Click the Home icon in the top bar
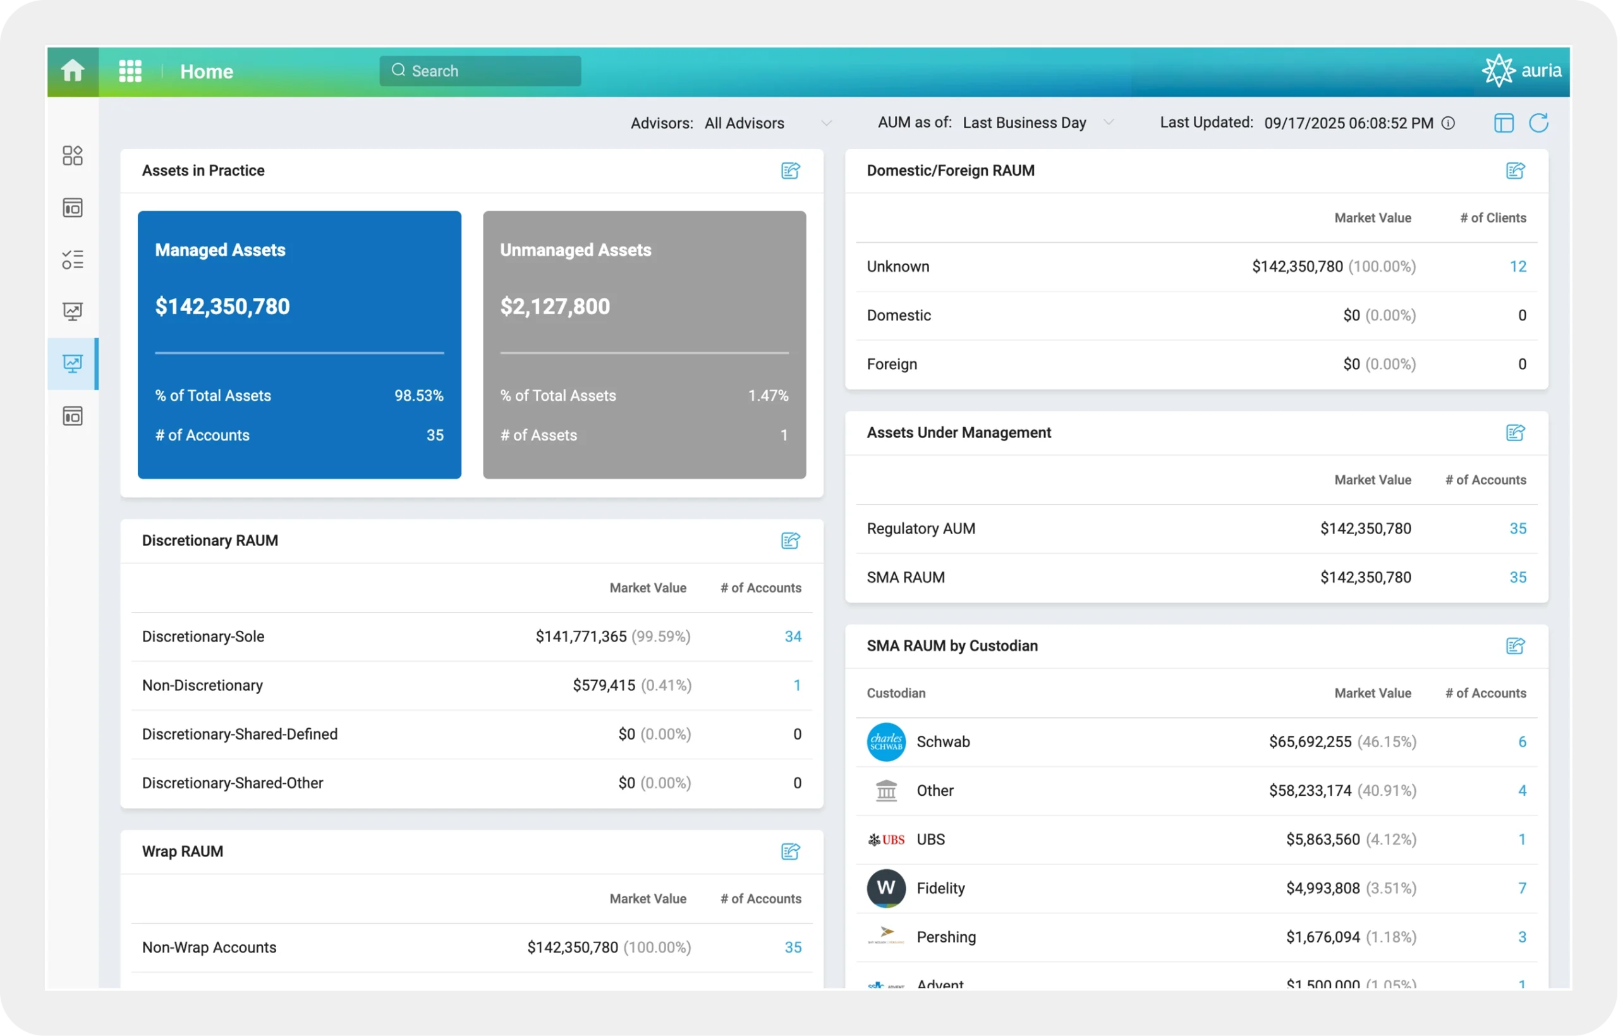This screenshot has height=1036, width=1618. click(x=72, y=70)
